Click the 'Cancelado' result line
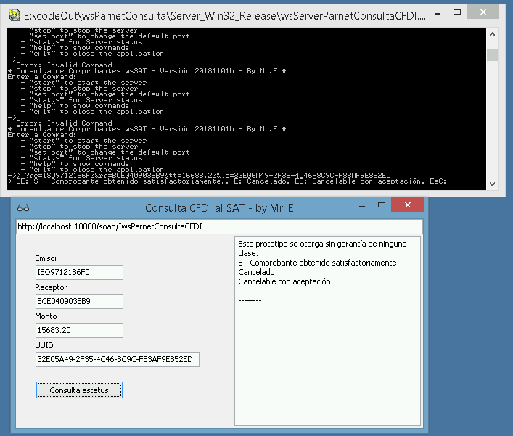Screen dimensions: 513x436 [x=256, y=272]
